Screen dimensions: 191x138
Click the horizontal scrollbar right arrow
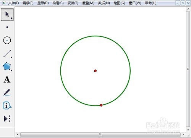click(183, 135)
